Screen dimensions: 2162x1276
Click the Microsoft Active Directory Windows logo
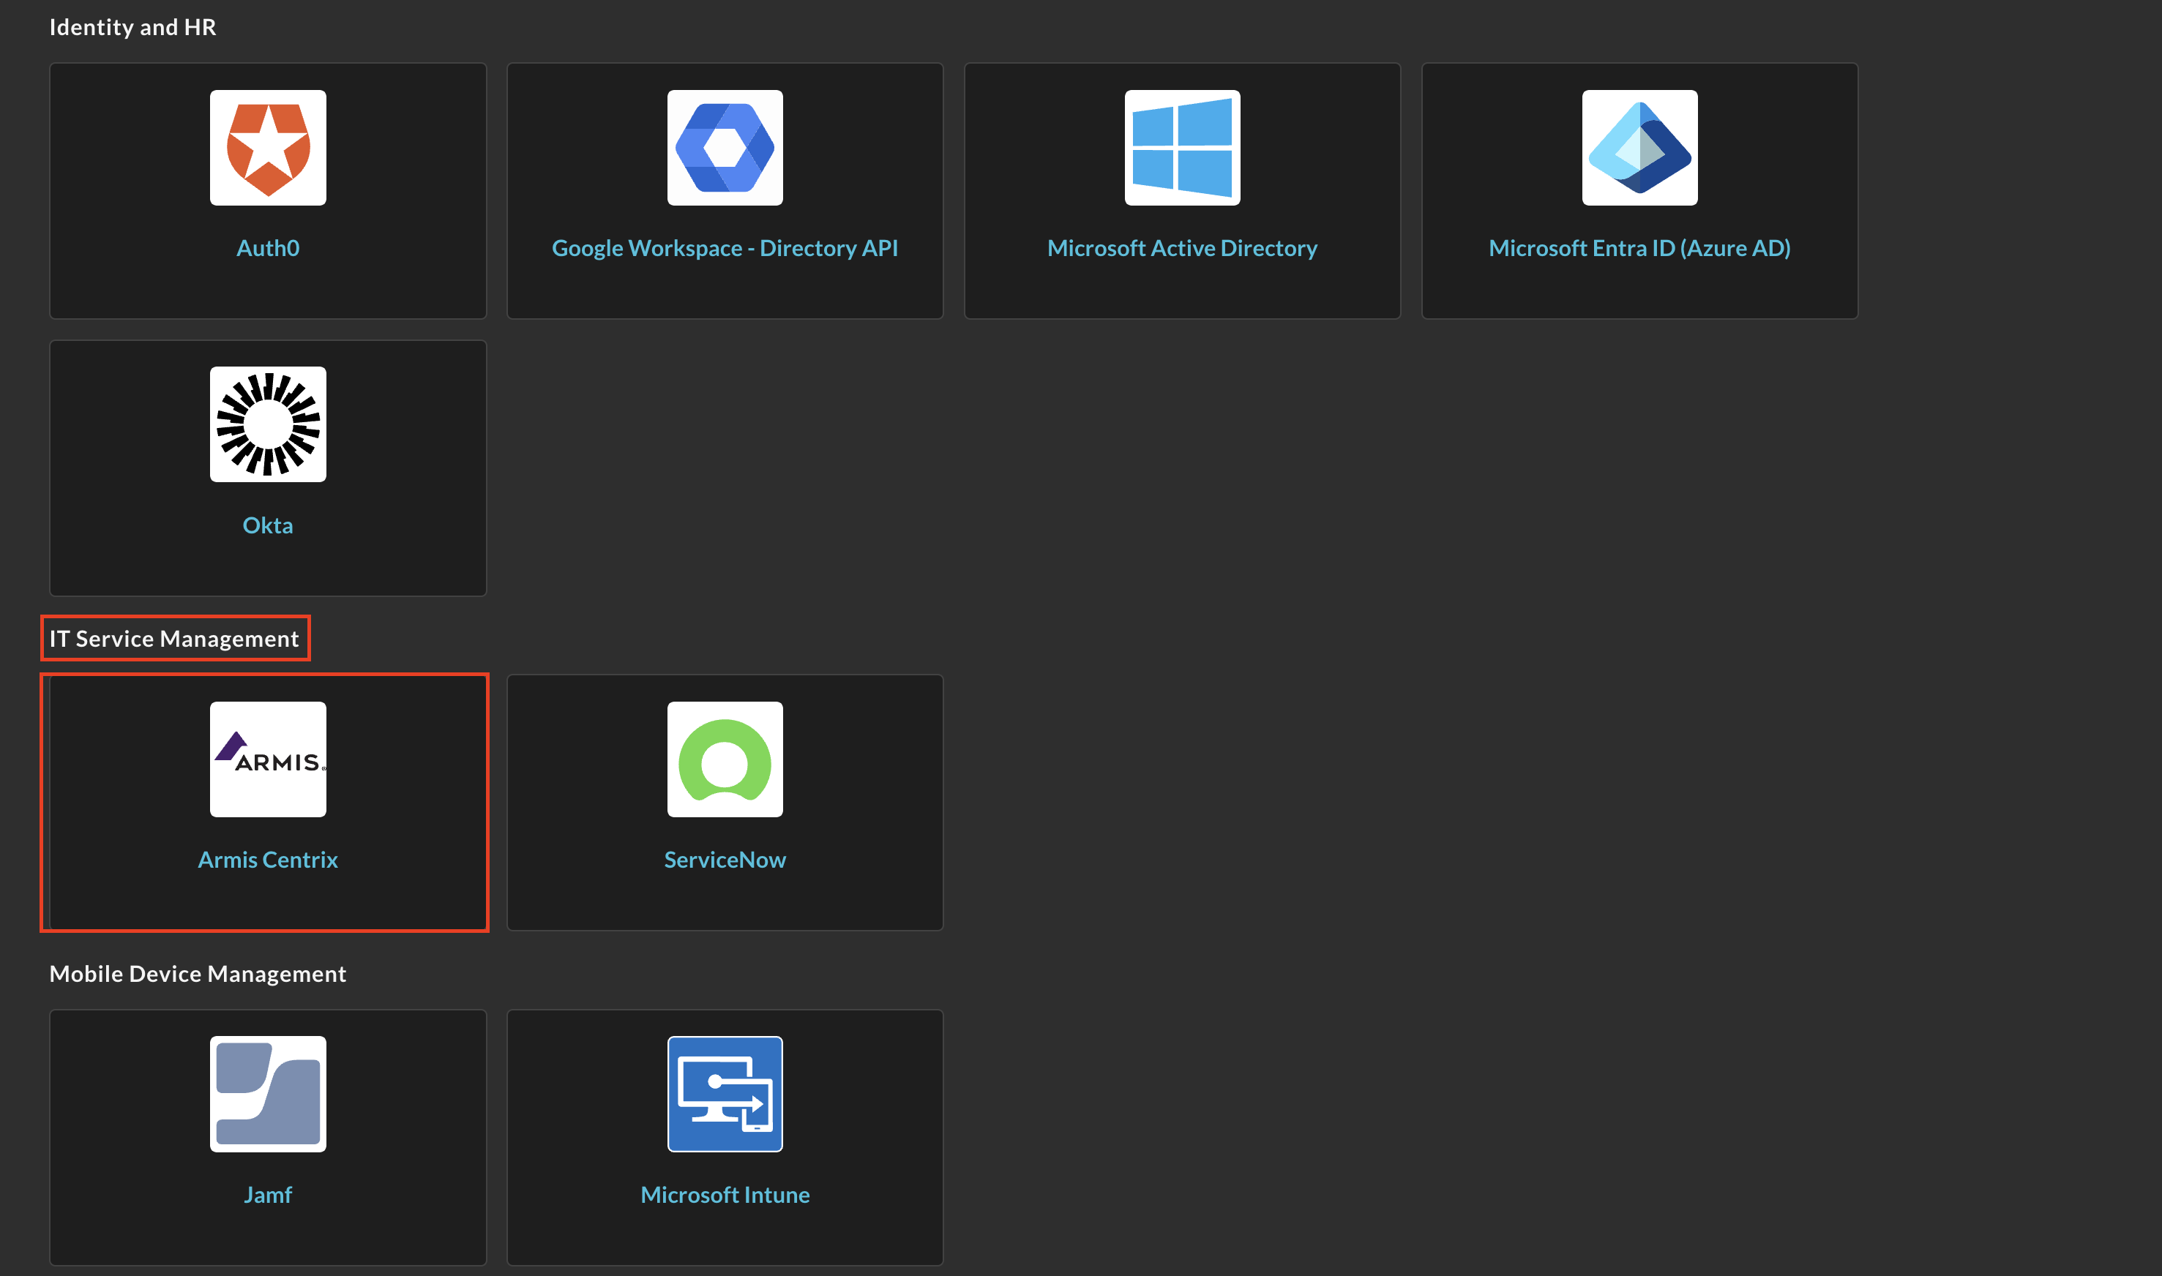coord(1183,148)
